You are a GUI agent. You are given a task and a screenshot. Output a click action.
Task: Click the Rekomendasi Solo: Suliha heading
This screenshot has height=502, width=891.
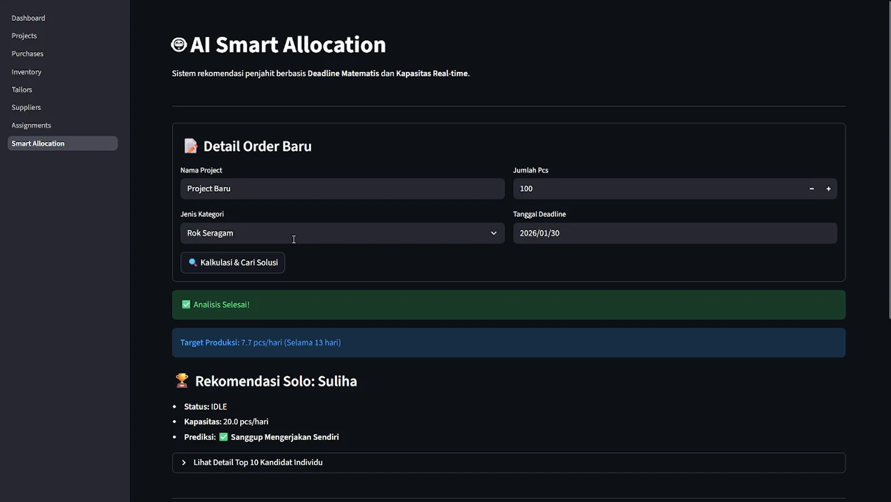(x=276, y=381)
